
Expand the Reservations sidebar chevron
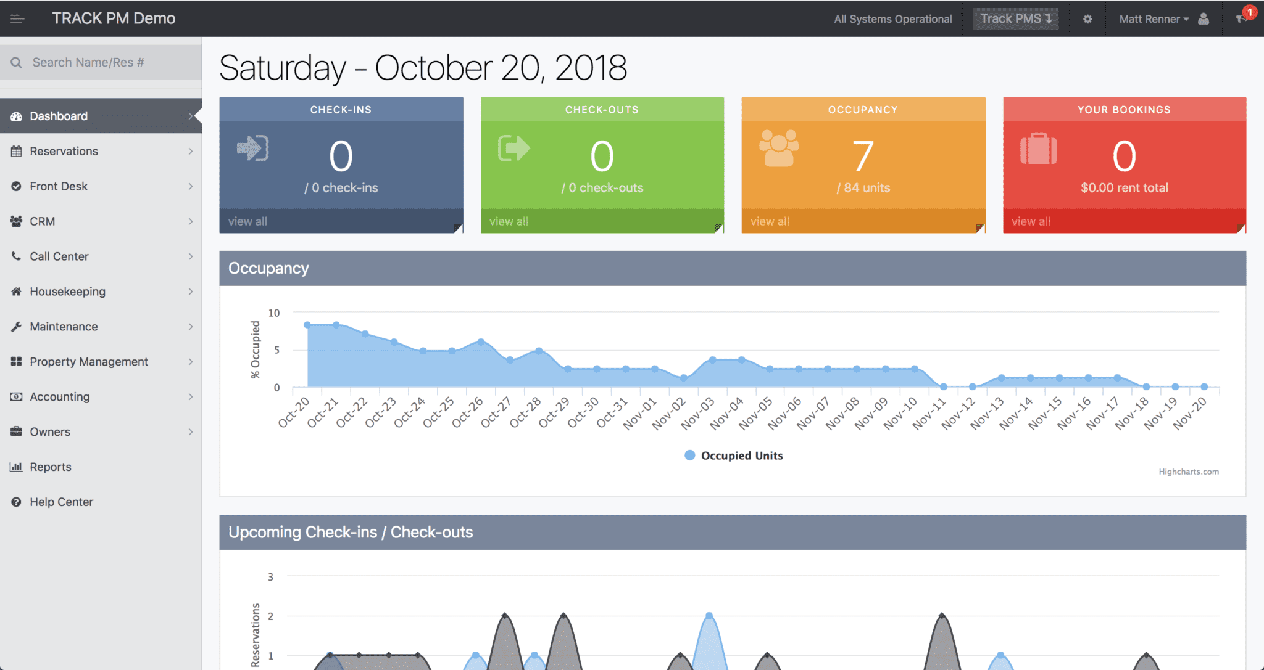pos(191,151)
